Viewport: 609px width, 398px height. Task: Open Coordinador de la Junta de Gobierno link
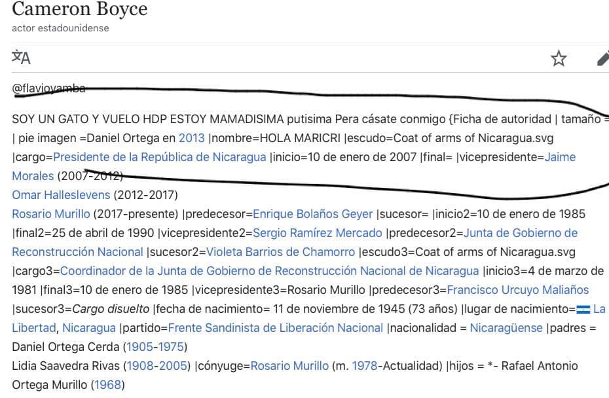click(270, 271)
